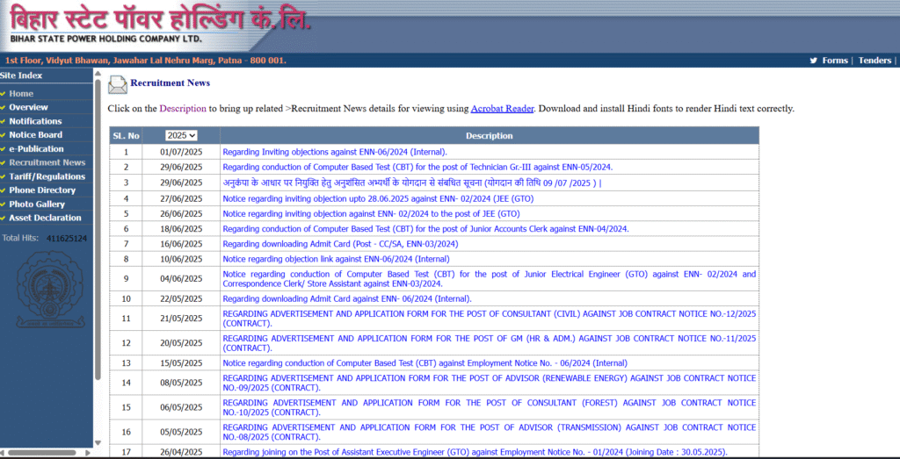
Task: Open advertisement for Consultant (Forest) post
Action: tap(489, 408)
